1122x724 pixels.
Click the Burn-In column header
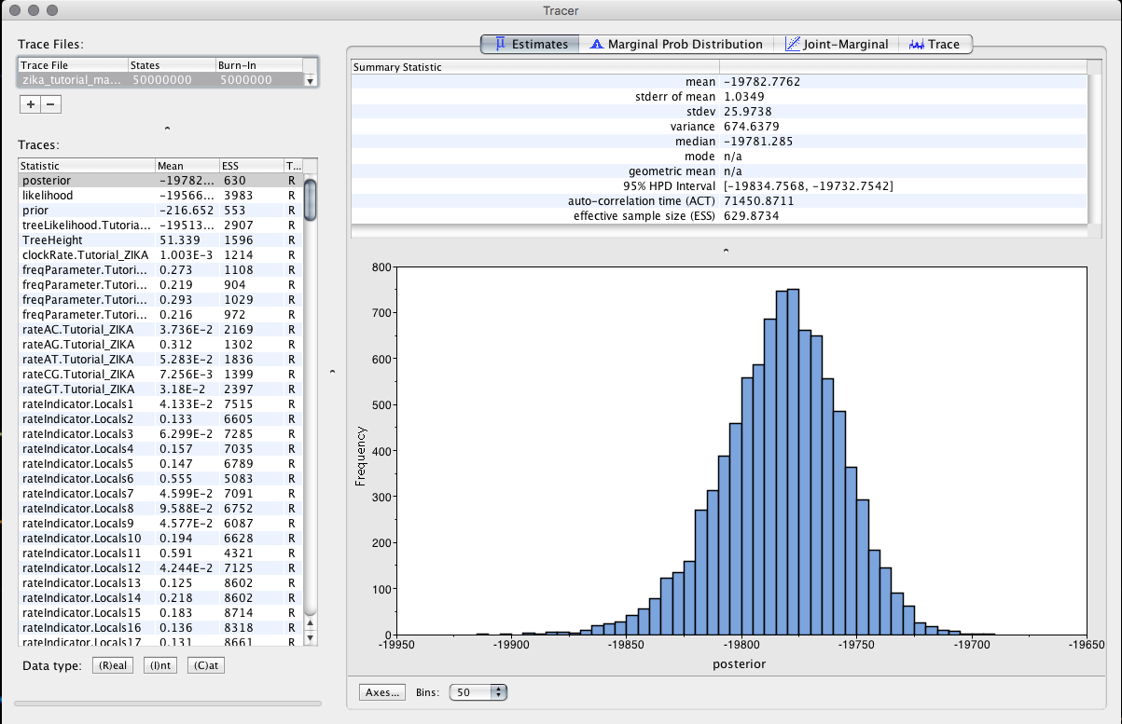[x=260, y=65]
